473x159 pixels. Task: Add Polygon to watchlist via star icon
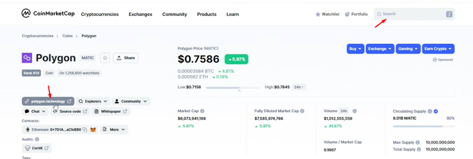(x=105, y=58)
